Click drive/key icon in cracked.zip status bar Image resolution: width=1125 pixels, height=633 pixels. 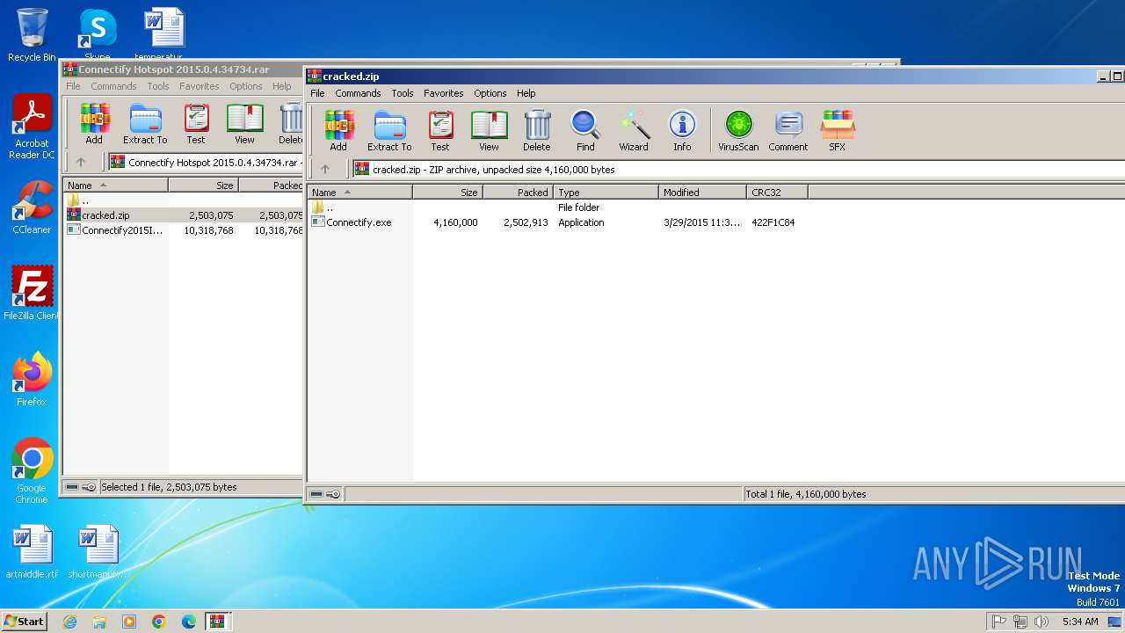pos(325,494)
